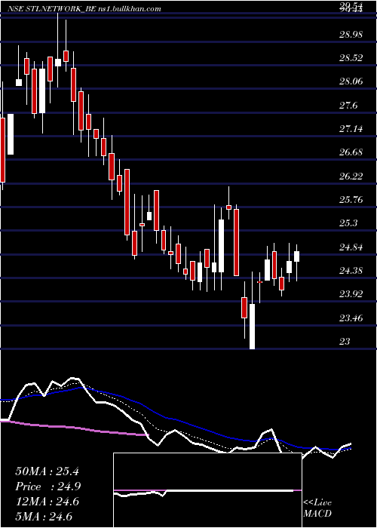Select the 25.76 price axis label

[351, 201]
